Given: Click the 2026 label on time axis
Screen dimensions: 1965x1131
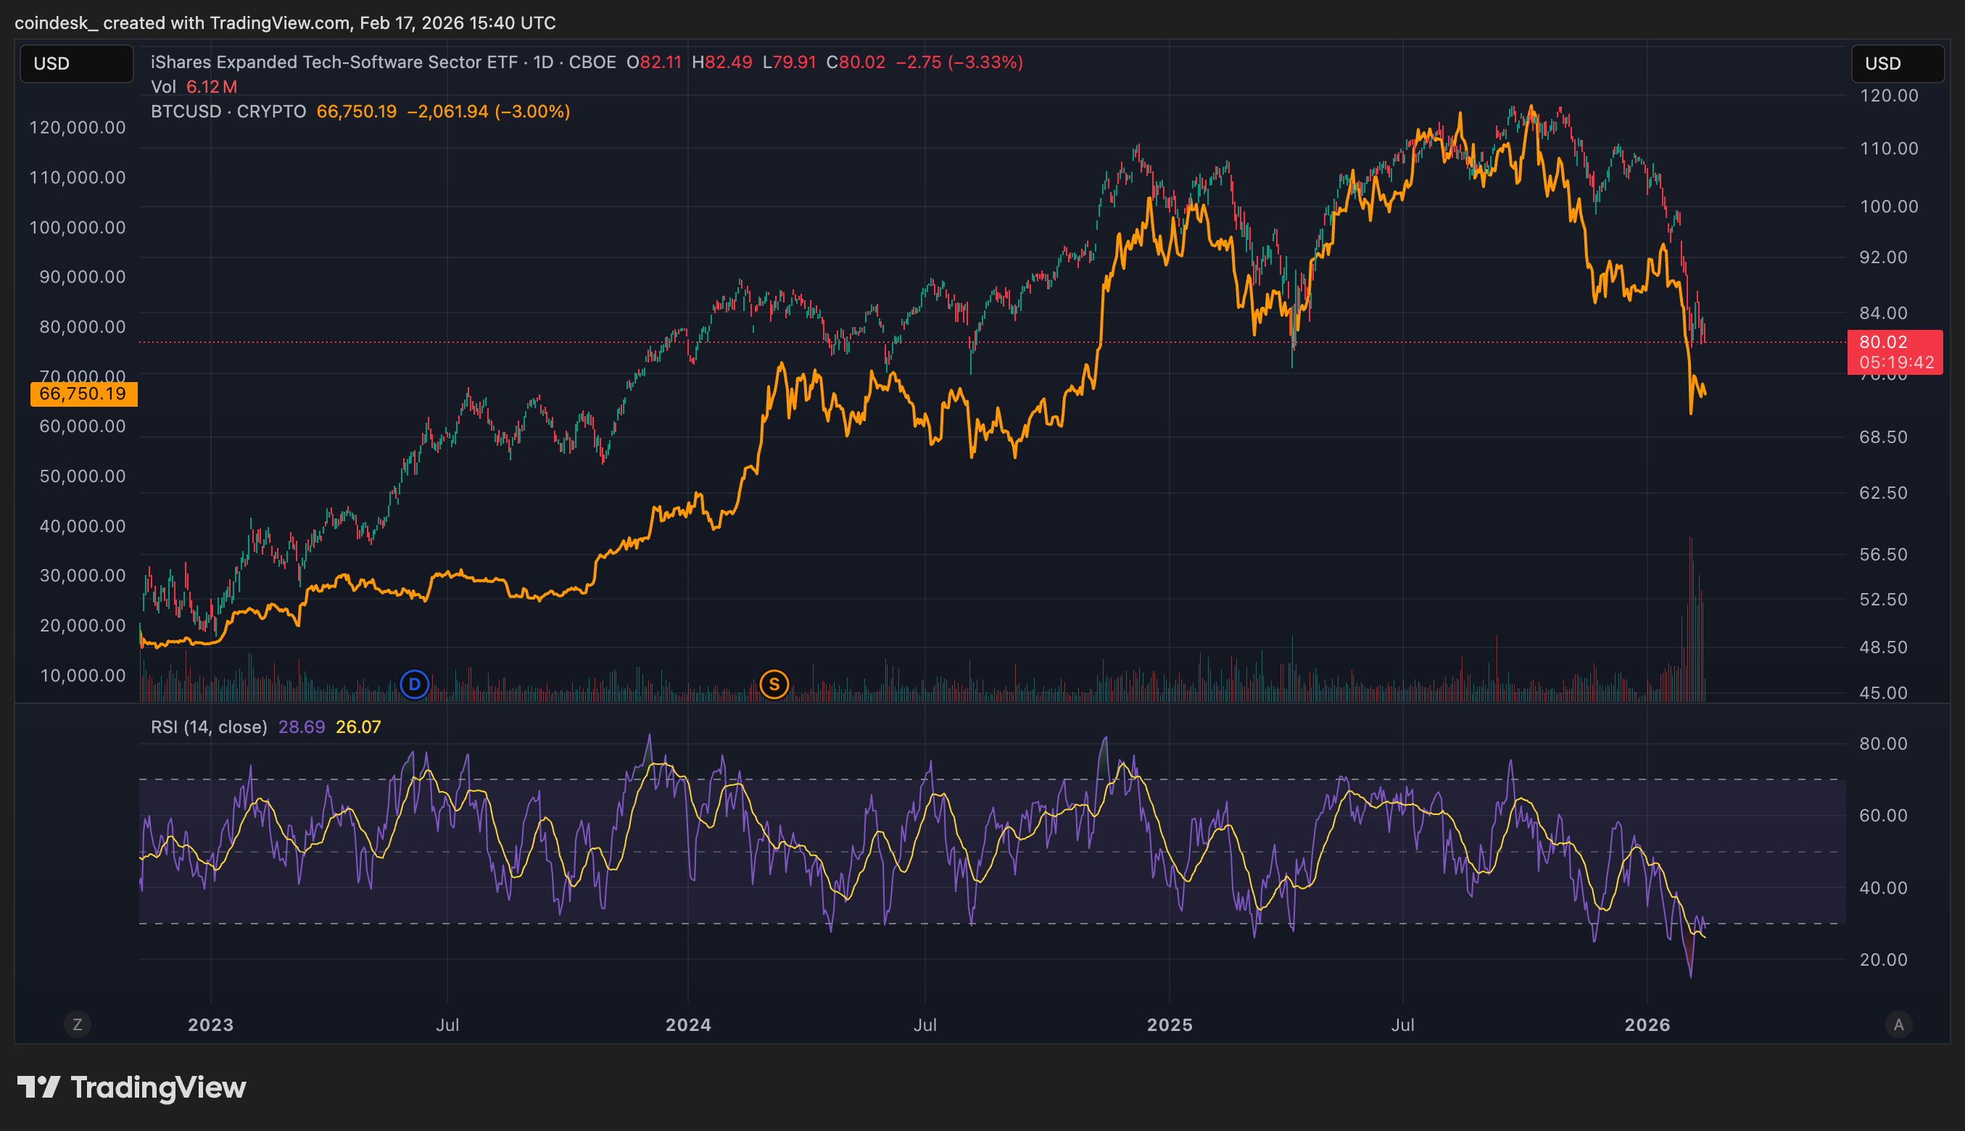Looking at the screenshot, I should tap(1647, 1024).
